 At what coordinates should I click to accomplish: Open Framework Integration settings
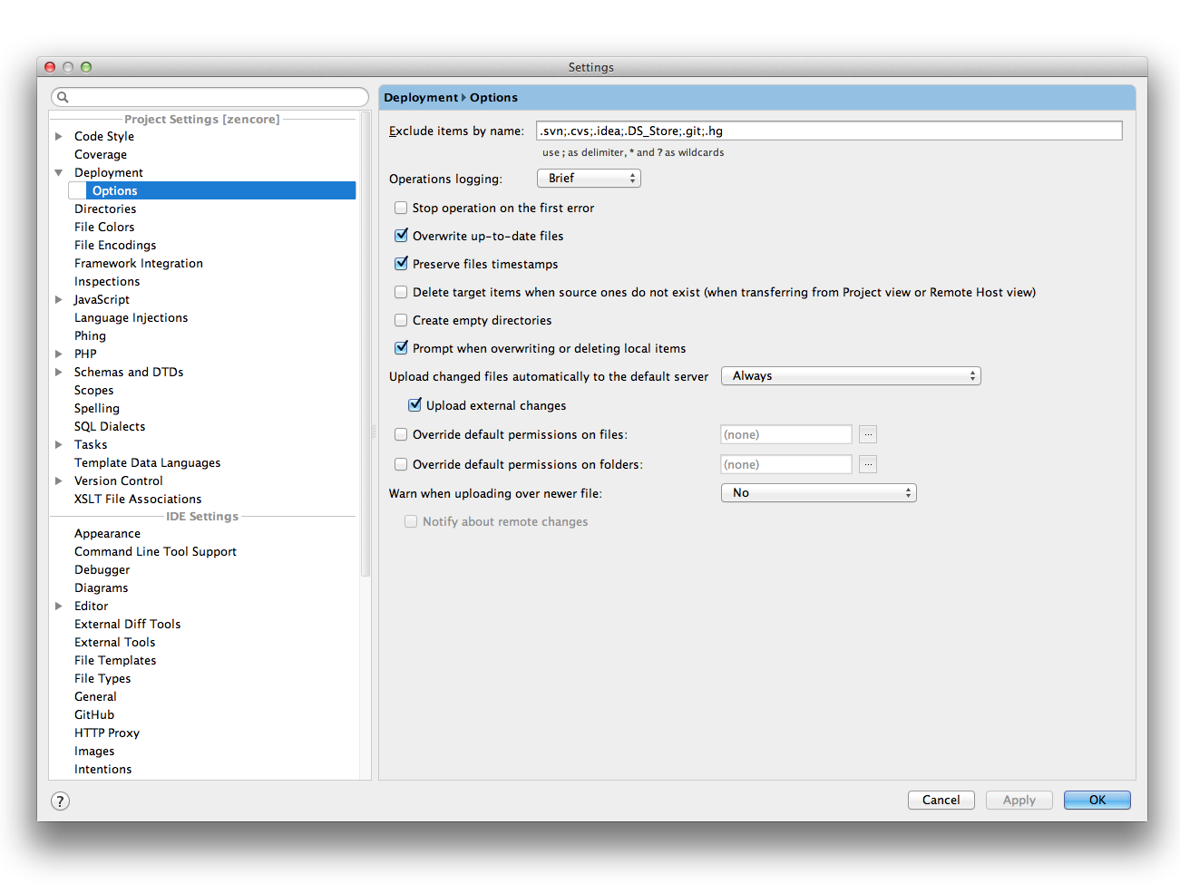tap(139, 263)
